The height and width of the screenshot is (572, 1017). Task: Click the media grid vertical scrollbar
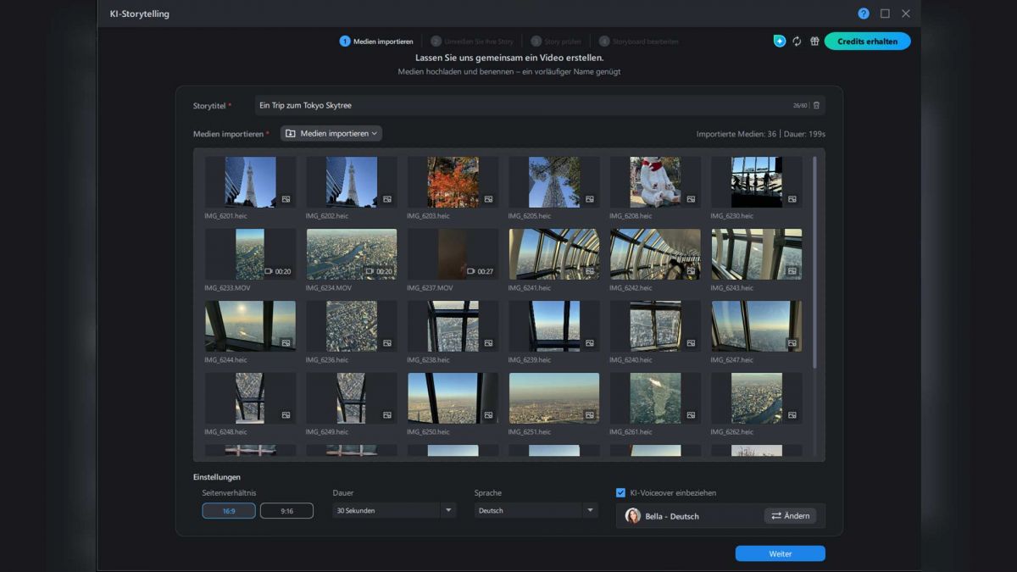click(815, 261)
